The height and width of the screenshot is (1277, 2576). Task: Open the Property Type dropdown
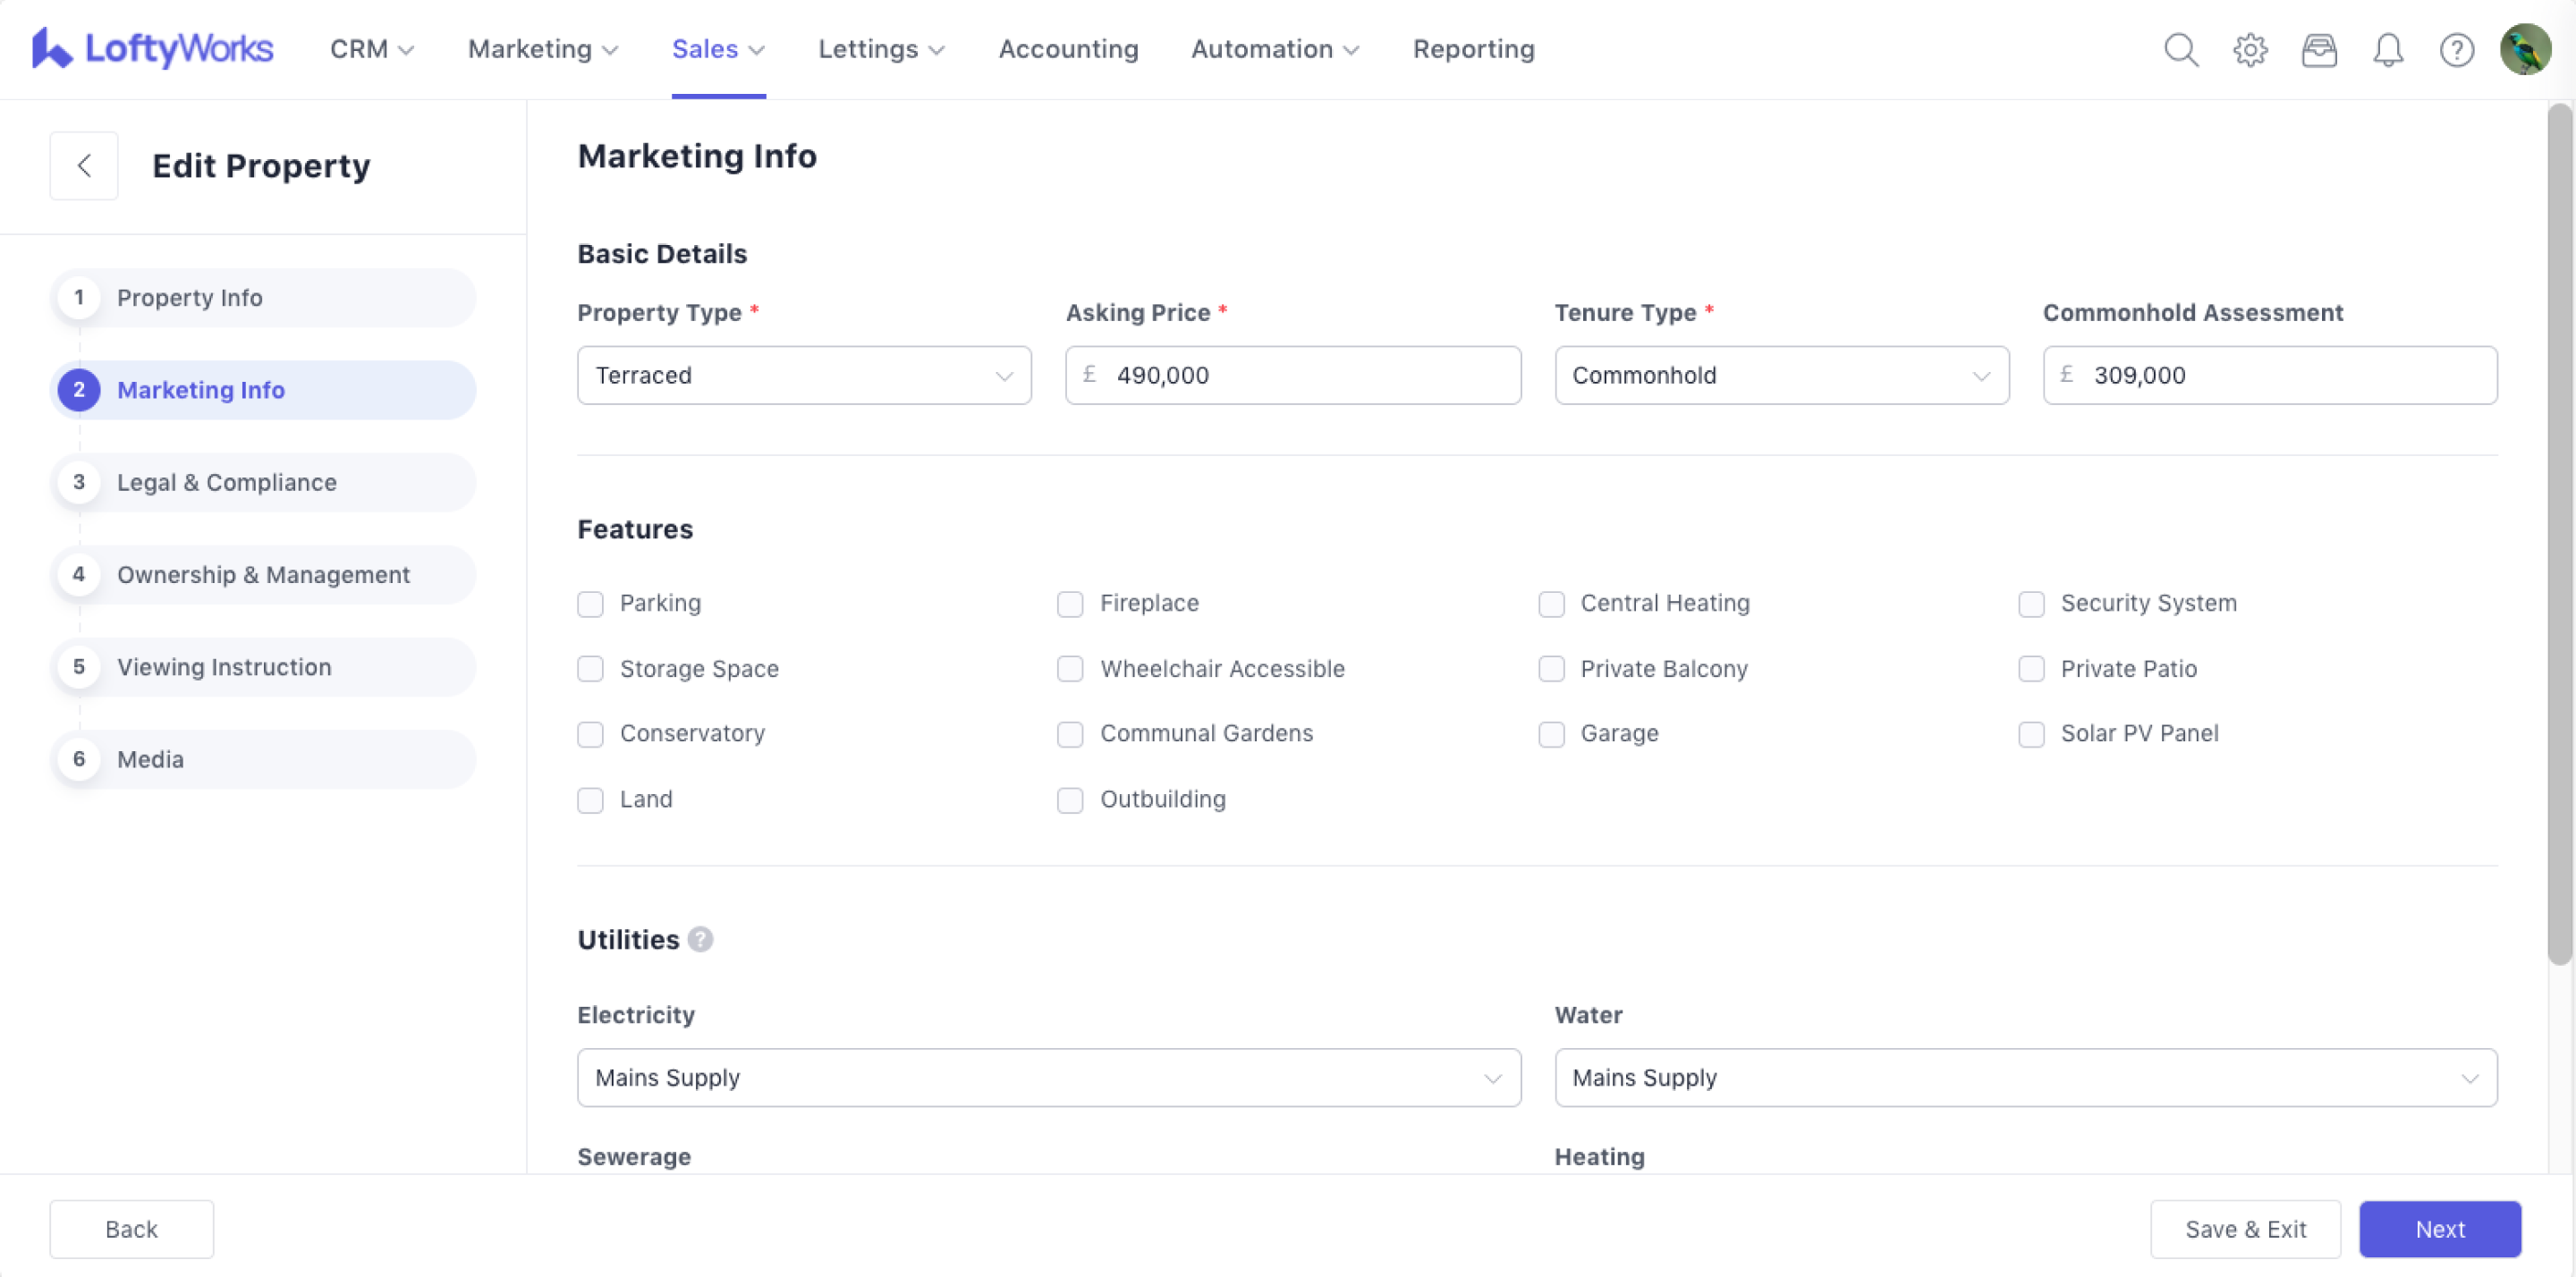click(804, 375)
